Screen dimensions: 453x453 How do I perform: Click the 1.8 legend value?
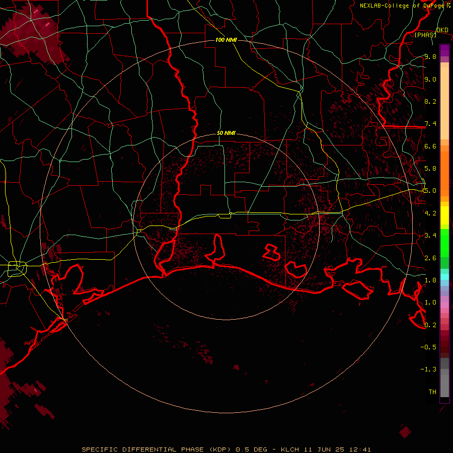[x=430, y=280]
